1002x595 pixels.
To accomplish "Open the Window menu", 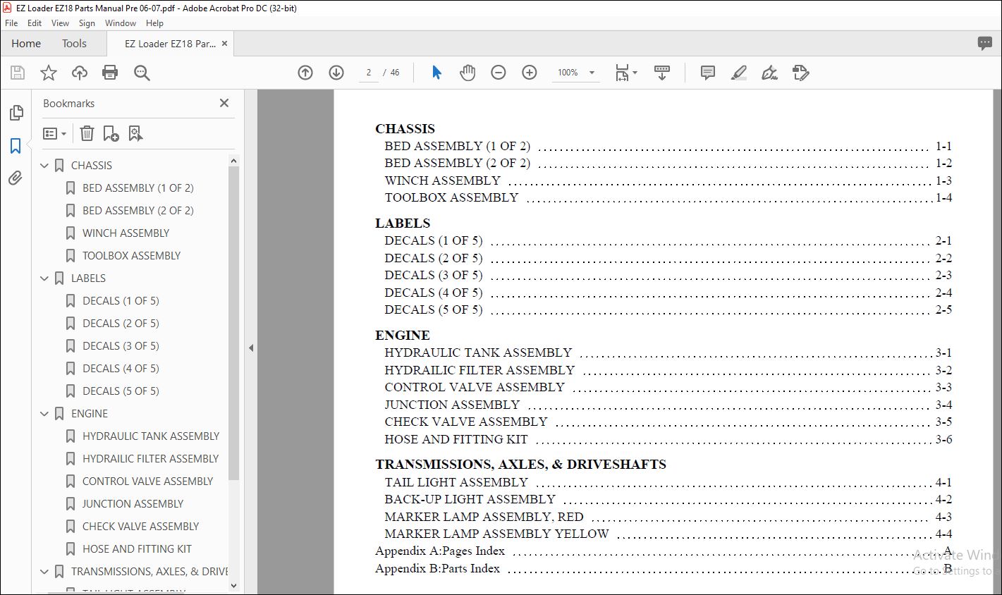I will (121, 23).
